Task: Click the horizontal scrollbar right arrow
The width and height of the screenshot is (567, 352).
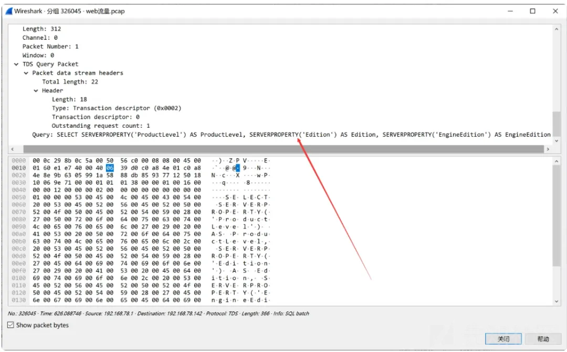Action: (548, 149)
